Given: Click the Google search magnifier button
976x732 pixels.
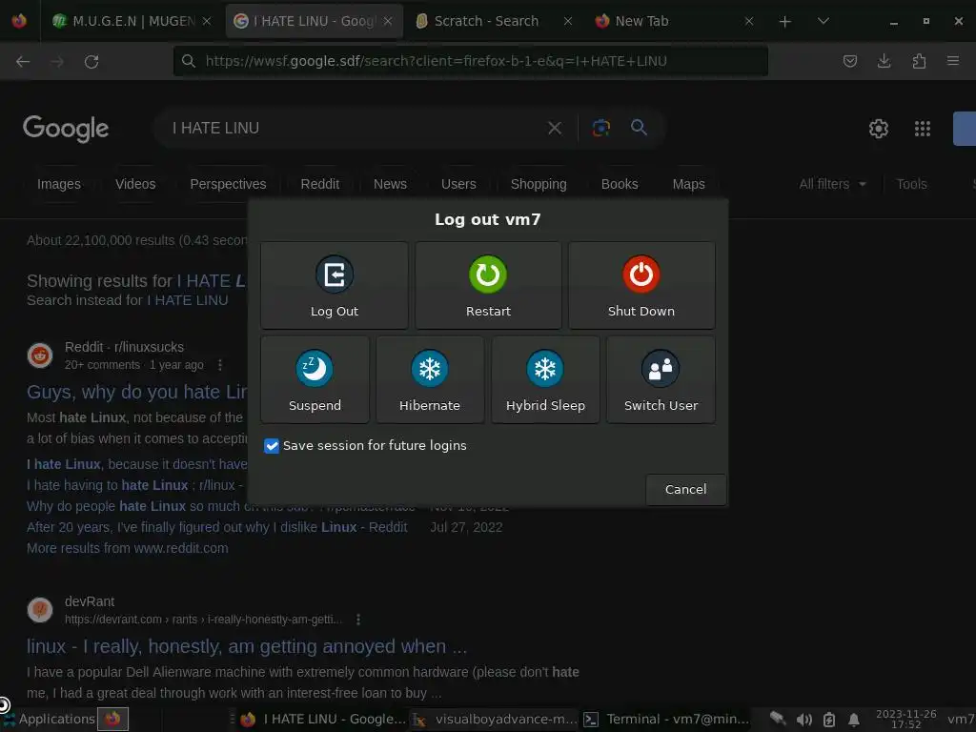Looking at the screenshot, I should 639,128.
